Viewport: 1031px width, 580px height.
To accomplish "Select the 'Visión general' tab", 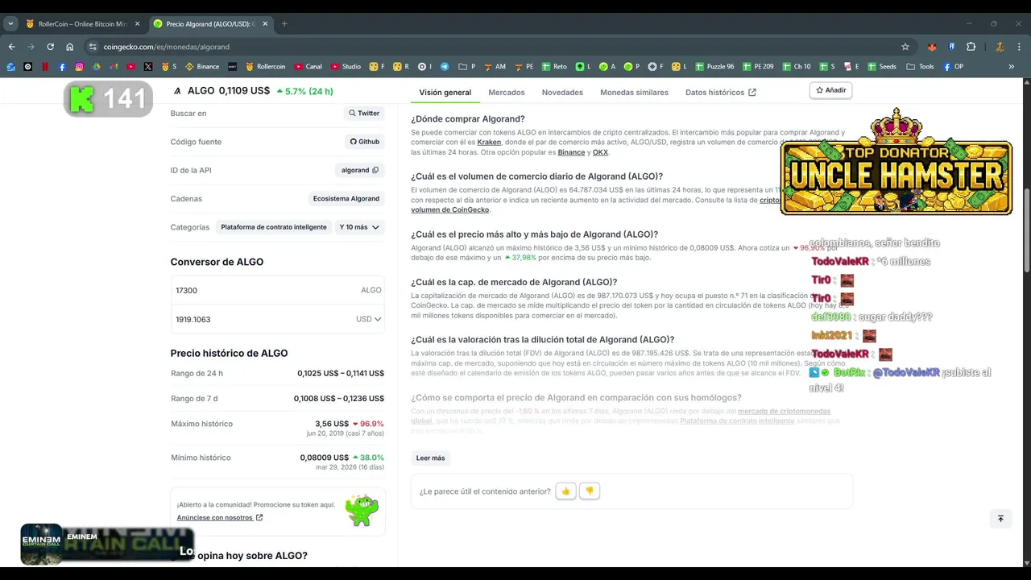I will (445, 93).
